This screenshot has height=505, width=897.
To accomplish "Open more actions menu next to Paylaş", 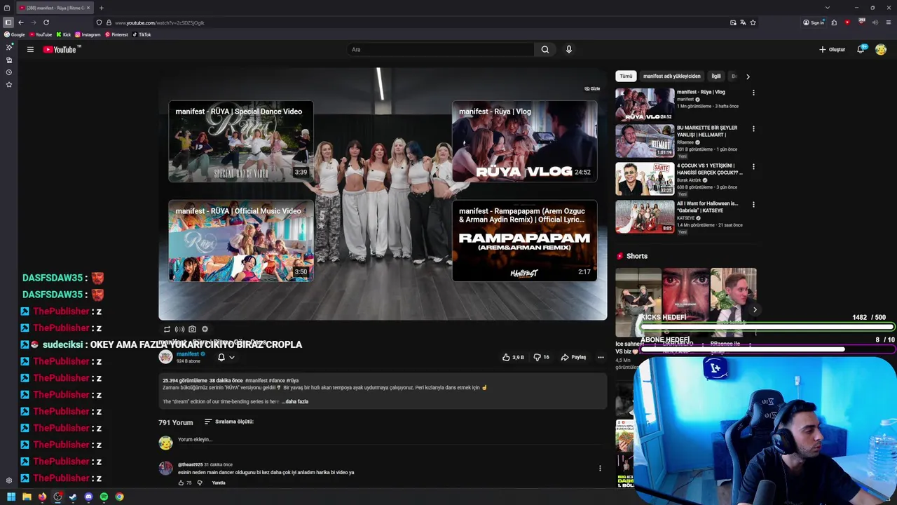I will coord(601,357).
